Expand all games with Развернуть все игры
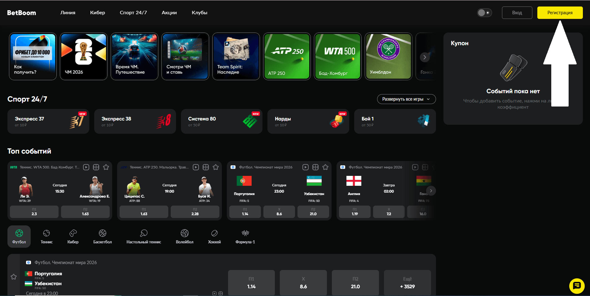This screenshot has height=296, width=590. [406, 99]
